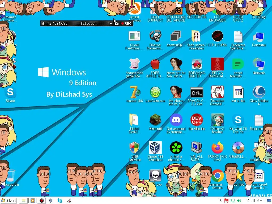Open the PETYA RANSOM skull icon
Image resolution: width=272 pixels, height=204 pixels.
[217, 64]
